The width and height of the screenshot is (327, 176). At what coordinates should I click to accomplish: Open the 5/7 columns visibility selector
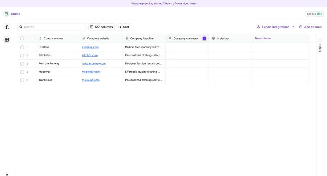[x=101, y=27]
